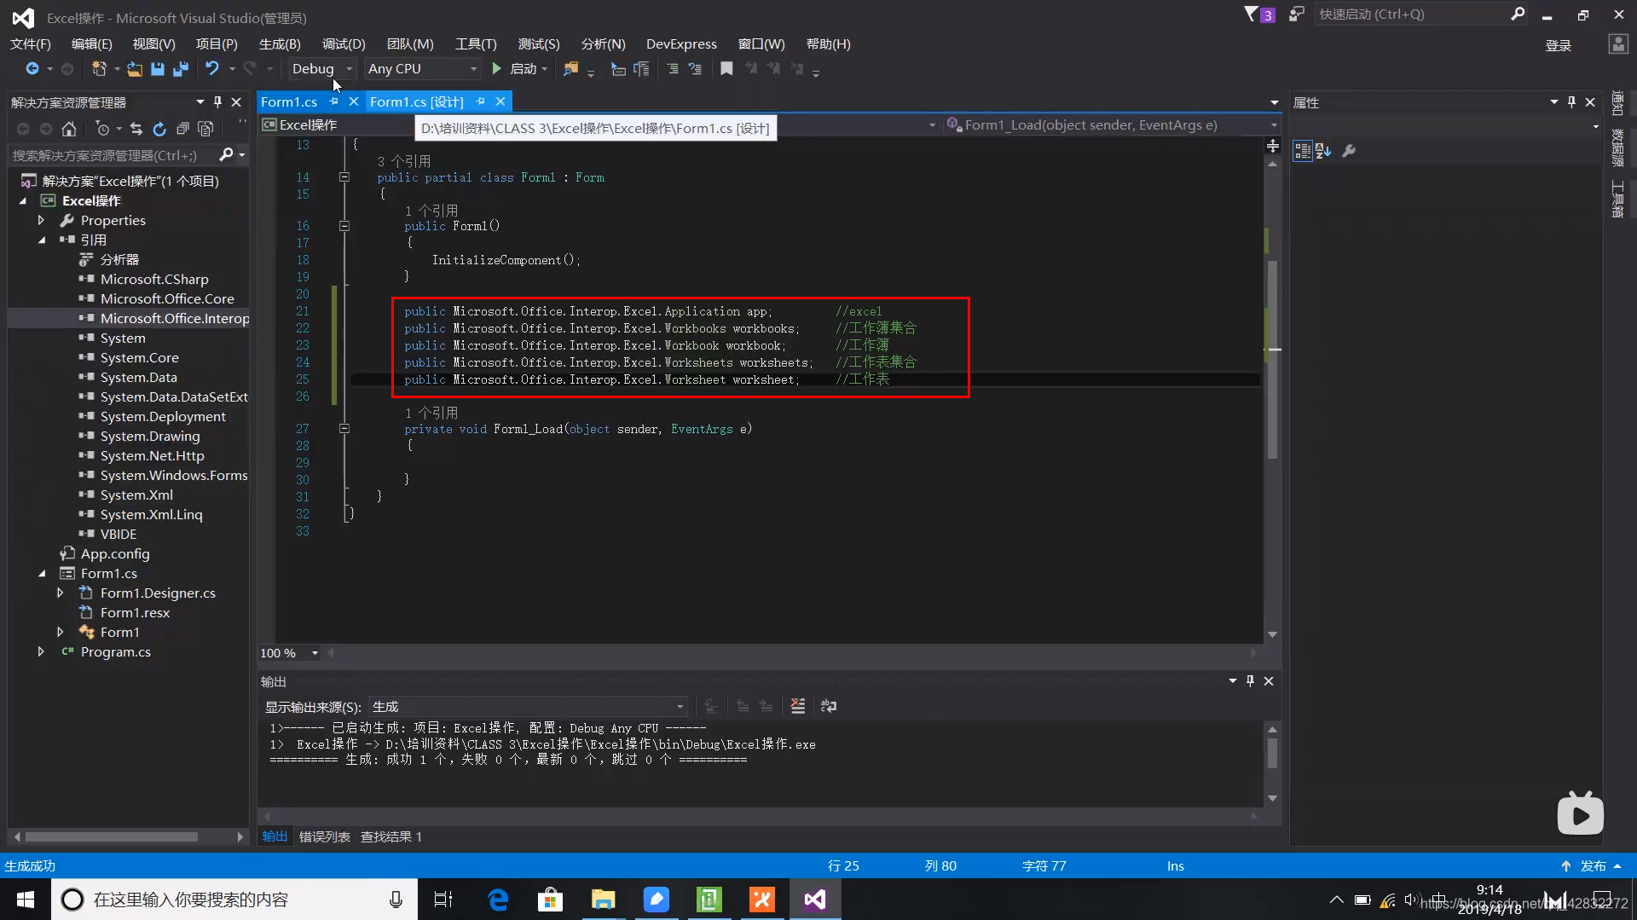Select Microsoft.Office.Interop reference in tree
The width and height of the screenshot is (1637, 920).
coord(175,319)
